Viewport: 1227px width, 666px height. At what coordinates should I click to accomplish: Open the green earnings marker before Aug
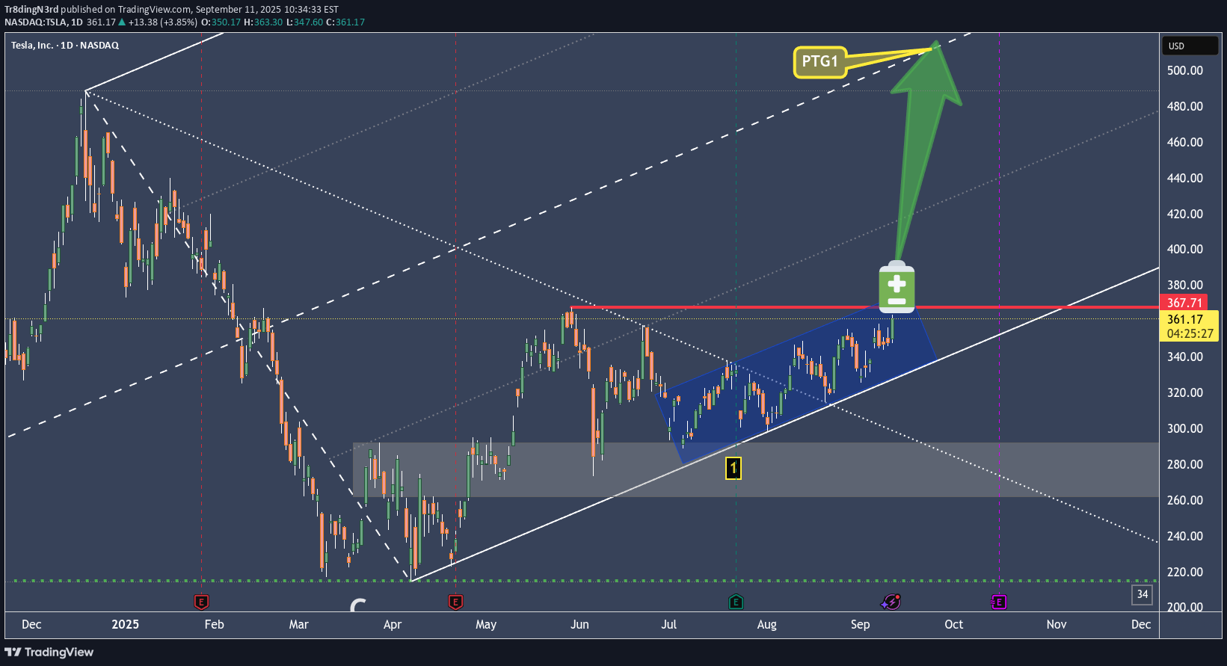pyautogui.click(x=736, y=602)
